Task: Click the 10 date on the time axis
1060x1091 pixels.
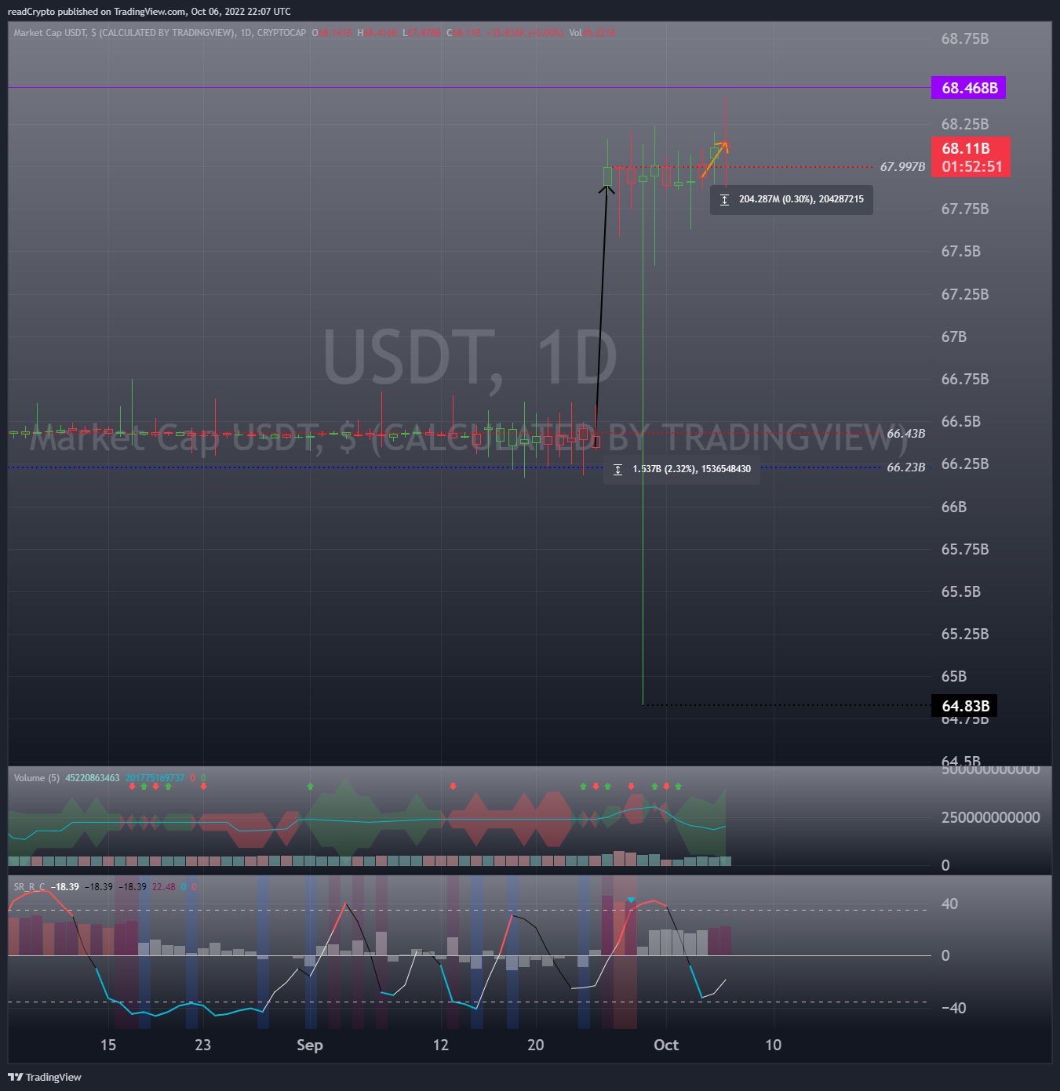Action: [774, 1045]
